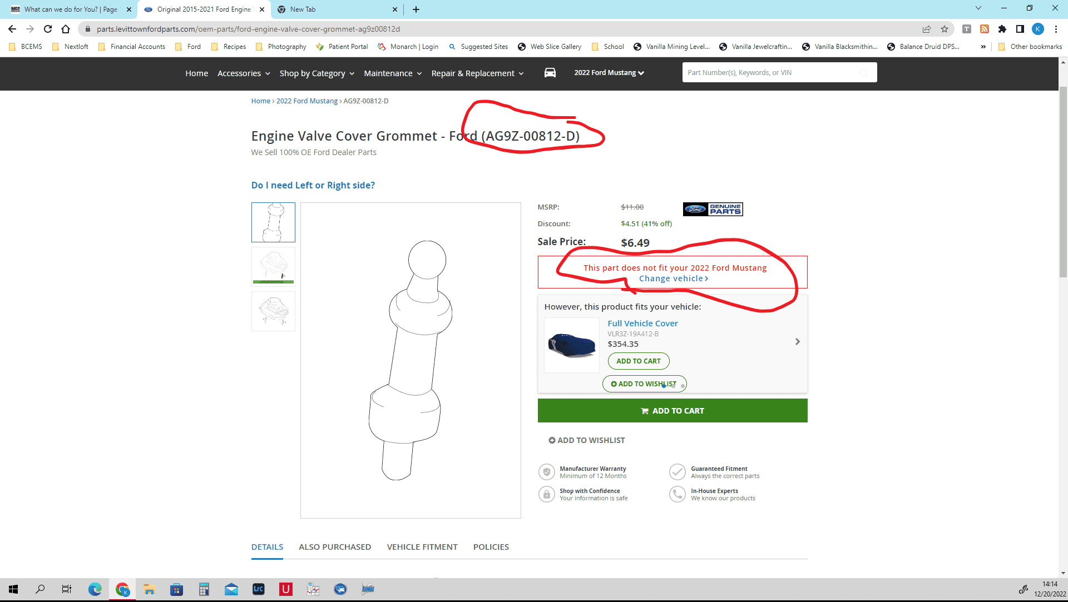The width and height of the screenshot is (1068, 602).
Task: Open the Chrome profile avatar
Action: (x=1038, y=29)
